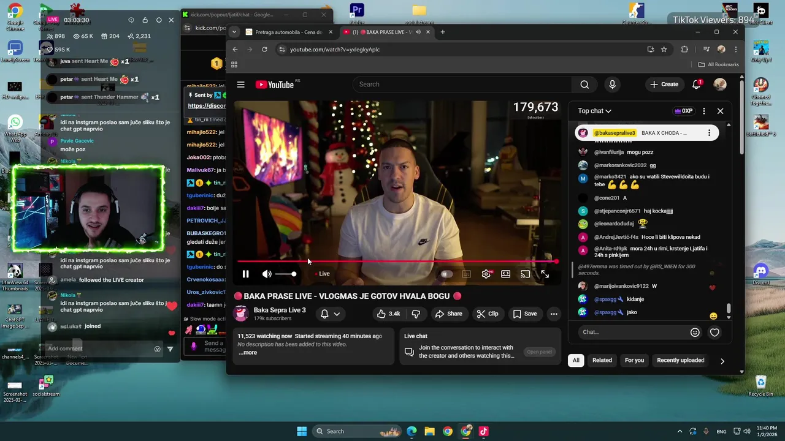Click Add comment field in TikTok window
The height and width of the screenshot is (441, 785).
[x=98, y=349]
